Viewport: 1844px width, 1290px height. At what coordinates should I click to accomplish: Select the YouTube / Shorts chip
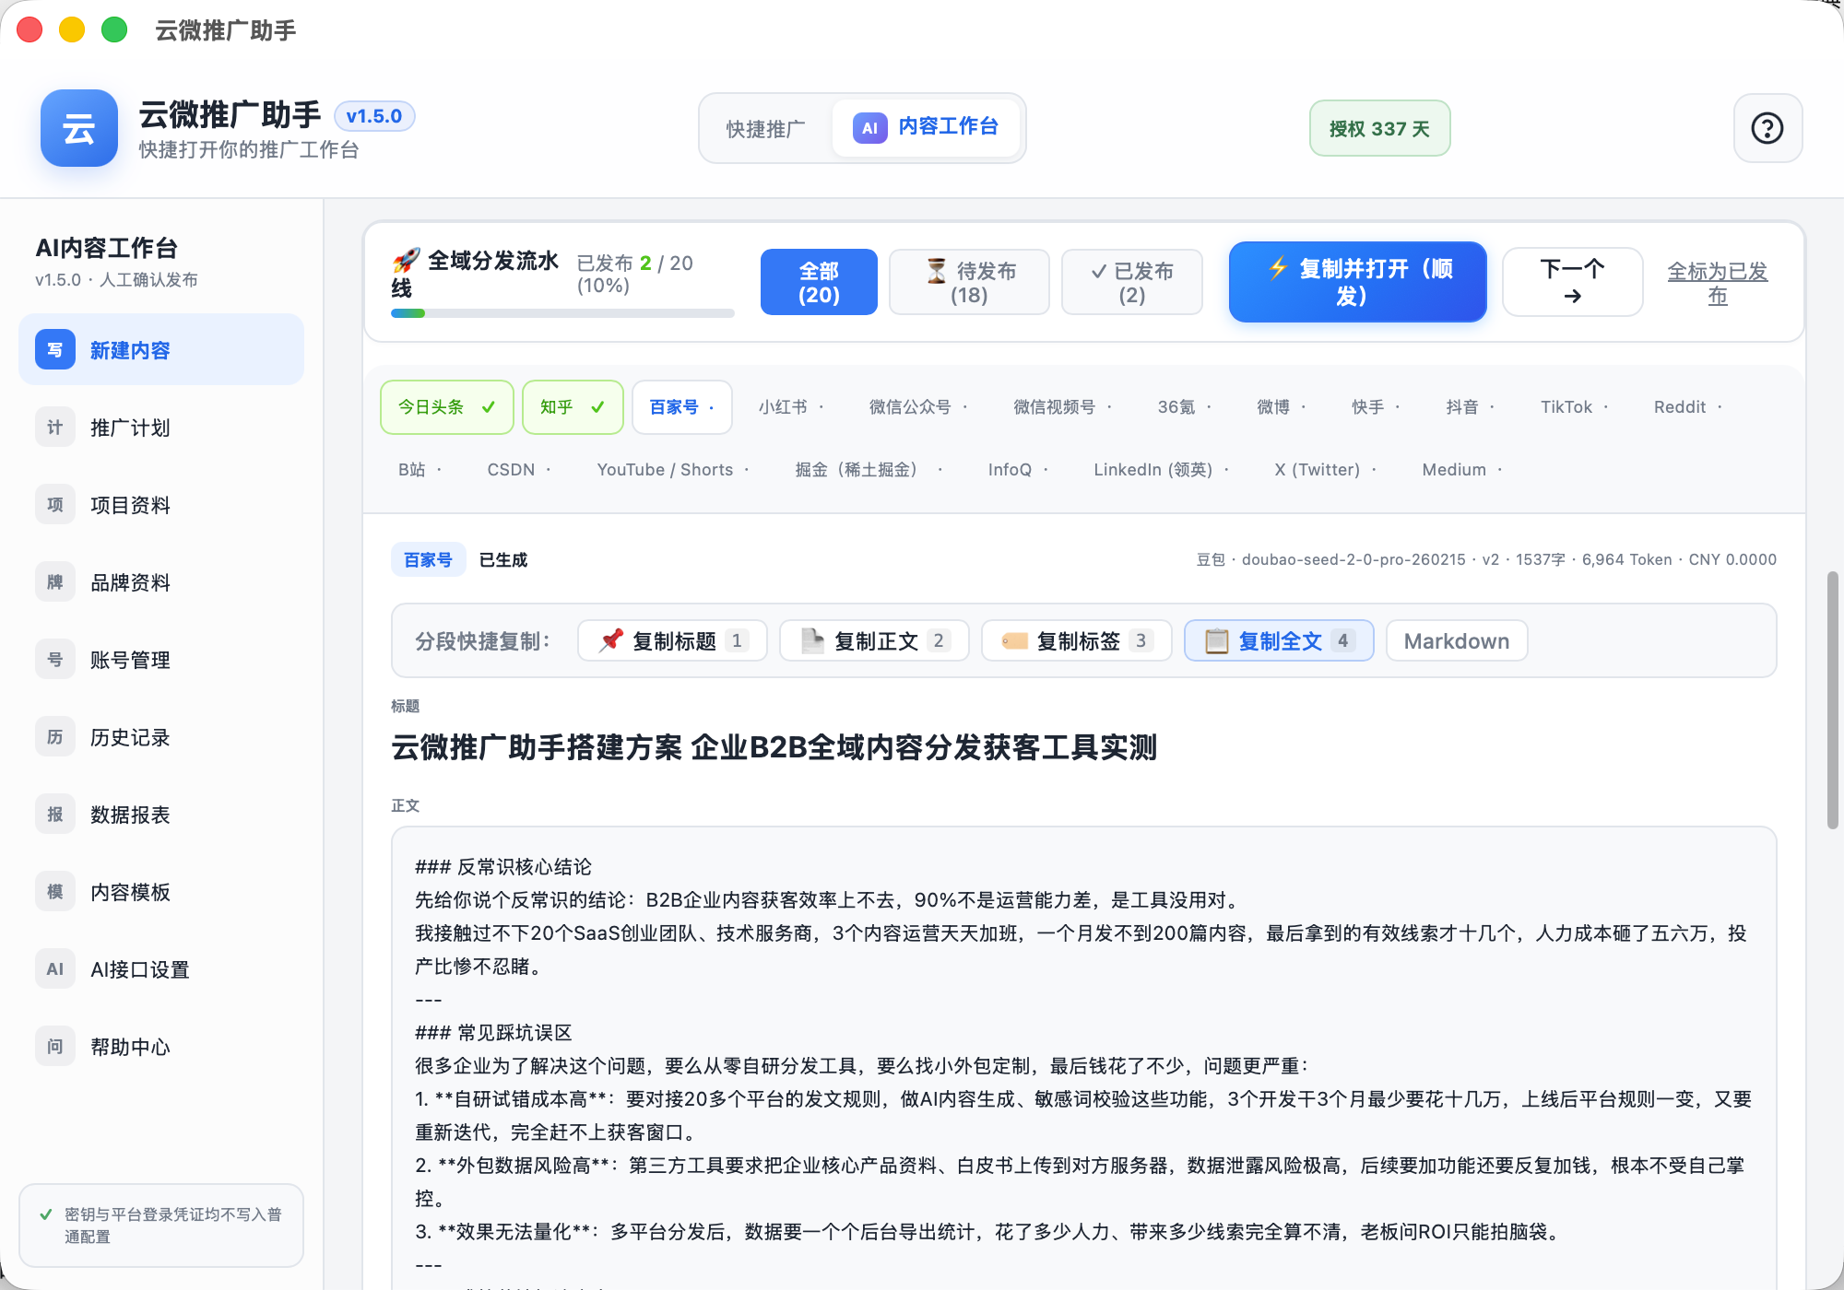click(673, 470)
